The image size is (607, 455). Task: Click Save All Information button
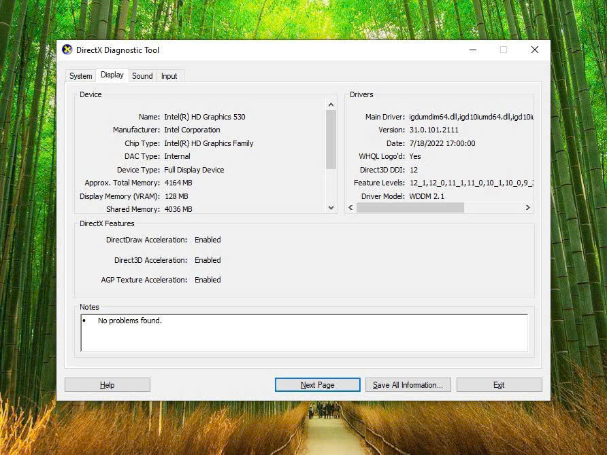408,385
